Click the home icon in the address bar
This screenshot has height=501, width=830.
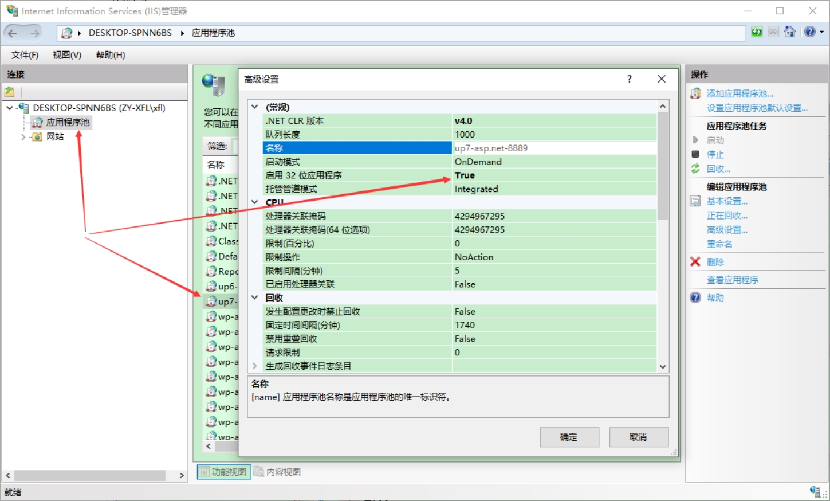[790, 32]
